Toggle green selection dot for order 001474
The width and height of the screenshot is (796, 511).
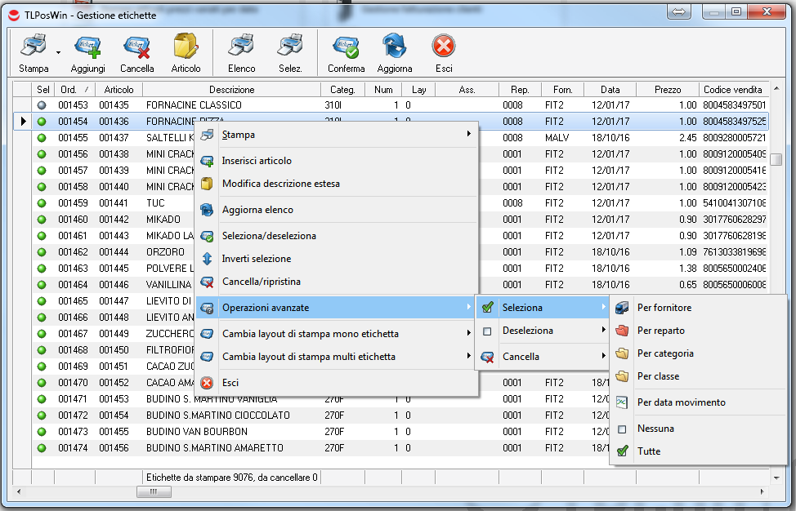click(43, 448)
